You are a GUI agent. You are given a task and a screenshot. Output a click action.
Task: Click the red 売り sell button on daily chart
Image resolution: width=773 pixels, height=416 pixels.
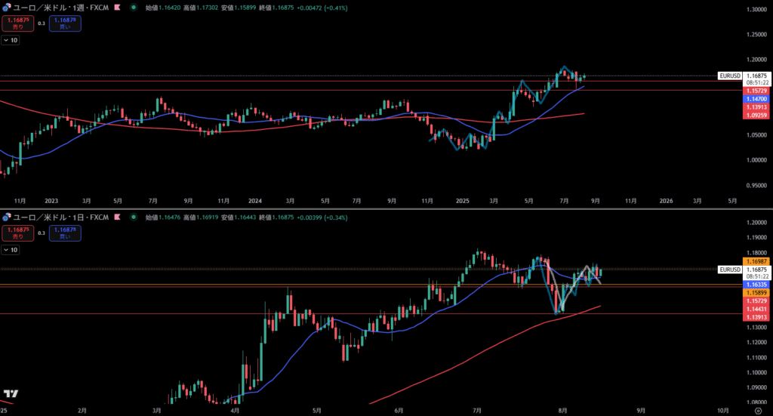pyautogui.click(x=18, y=233)
